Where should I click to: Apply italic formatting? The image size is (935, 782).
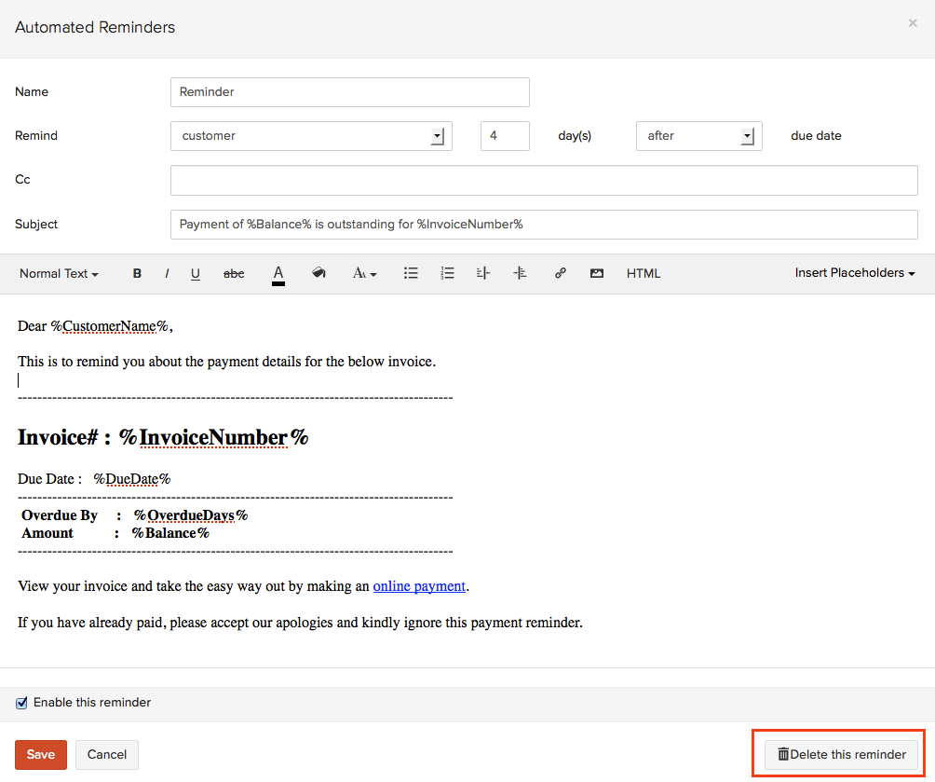tap(167, 273)
